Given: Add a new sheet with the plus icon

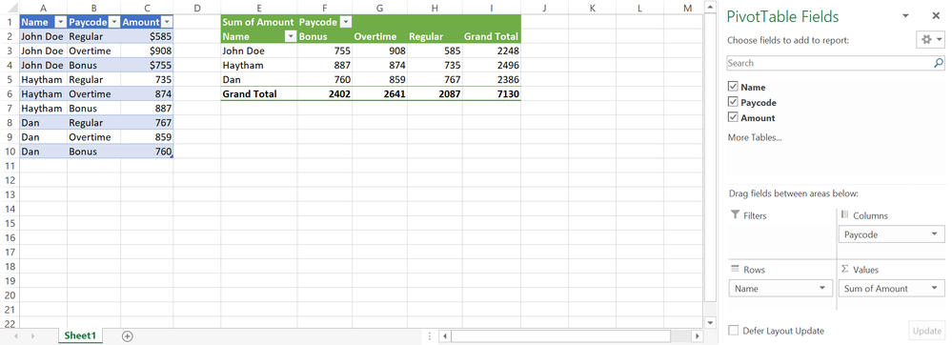Looking at the screenshot, I should pyautogui.click(x=127, y=335).
